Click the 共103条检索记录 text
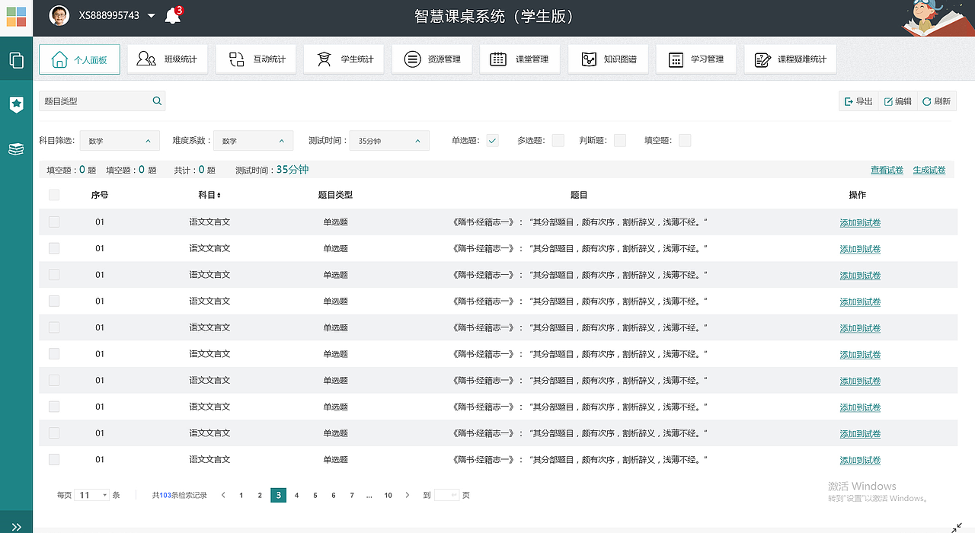 pyautogui.click(x=180, y=496)
